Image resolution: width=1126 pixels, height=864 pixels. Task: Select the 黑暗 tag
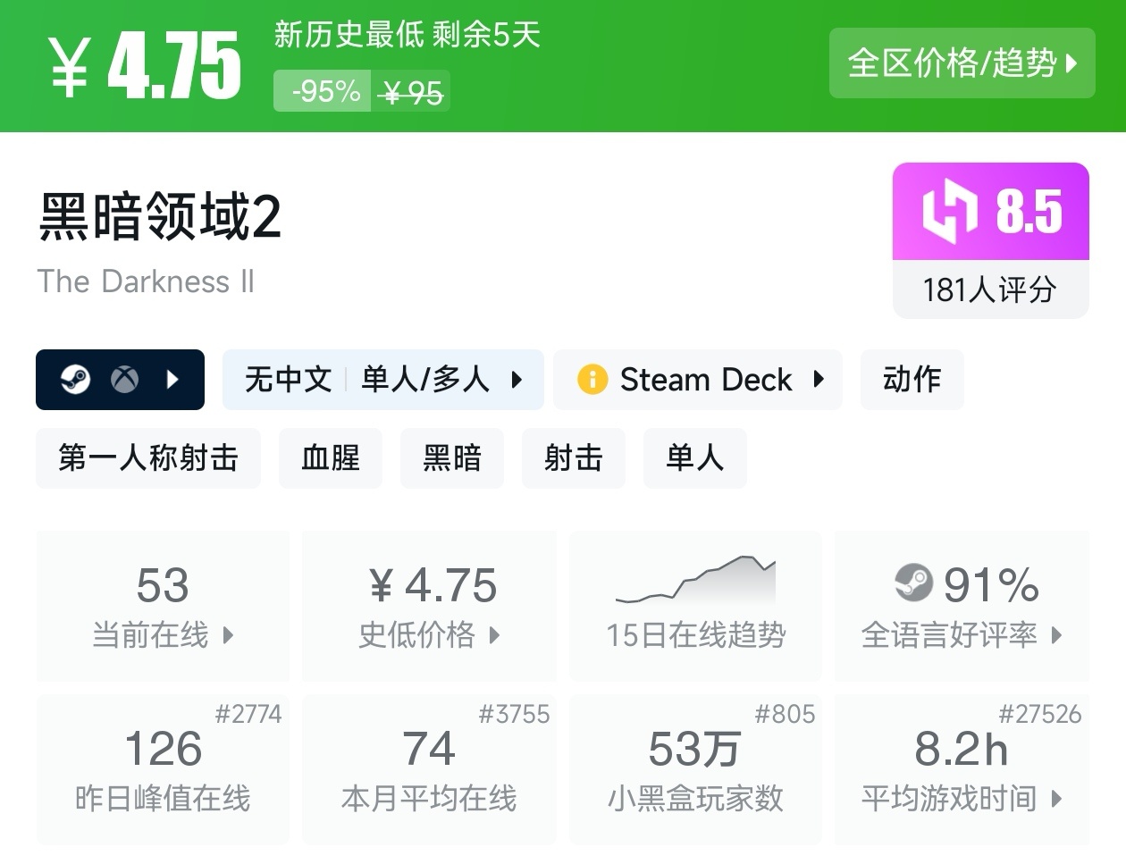pyautogui.click(x=452, y=458)
